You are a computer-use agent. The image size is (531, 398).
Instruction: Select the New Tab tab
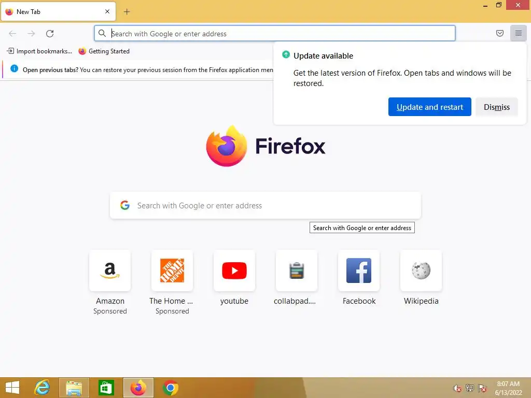(x=58, y=11)
